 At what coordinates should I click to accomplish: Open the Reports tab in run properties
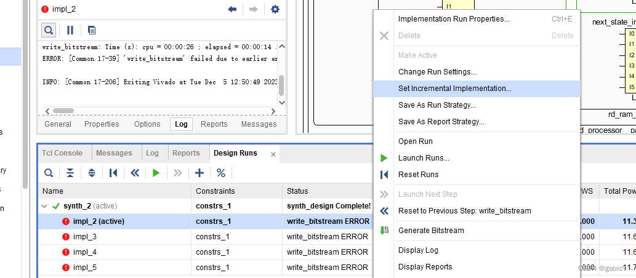[214, 124]
